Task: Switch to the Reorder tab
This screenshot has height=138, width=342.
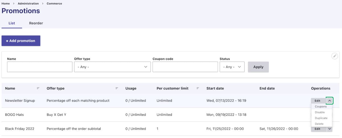Action: pos(36,23)
